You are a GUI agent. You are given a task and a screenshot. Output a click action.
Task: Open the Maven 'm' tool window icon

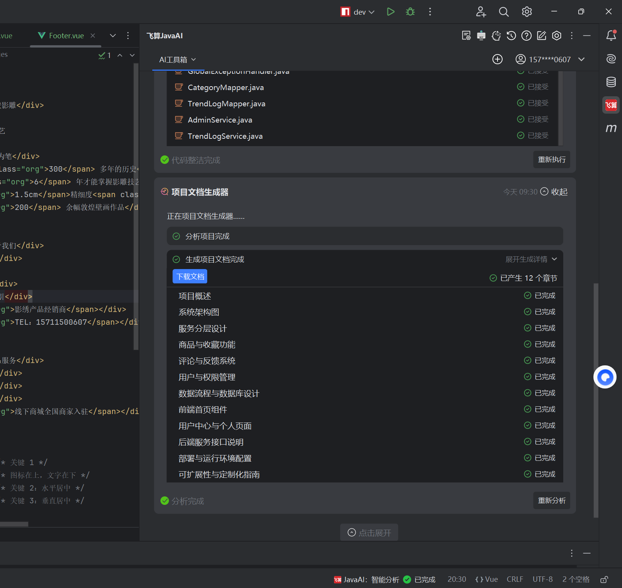(x=611, y=128)
